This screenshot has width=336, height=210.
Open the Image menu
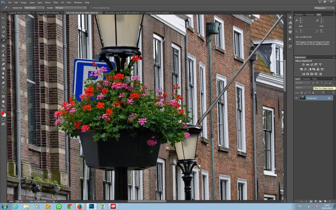tap(24, 3)
